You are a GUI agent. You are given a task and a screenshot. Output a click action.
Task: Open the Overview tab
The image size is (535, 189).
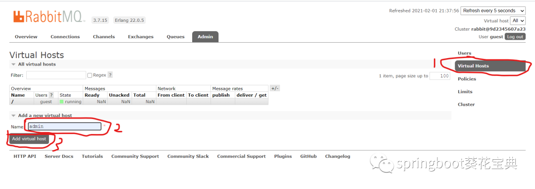tap(26, 37)
